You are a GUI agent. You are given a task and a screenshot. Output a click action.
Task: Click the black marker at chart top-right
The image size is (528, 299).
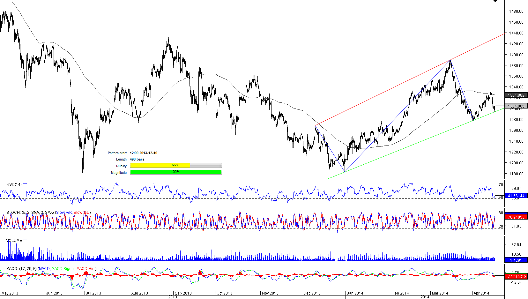495,1
